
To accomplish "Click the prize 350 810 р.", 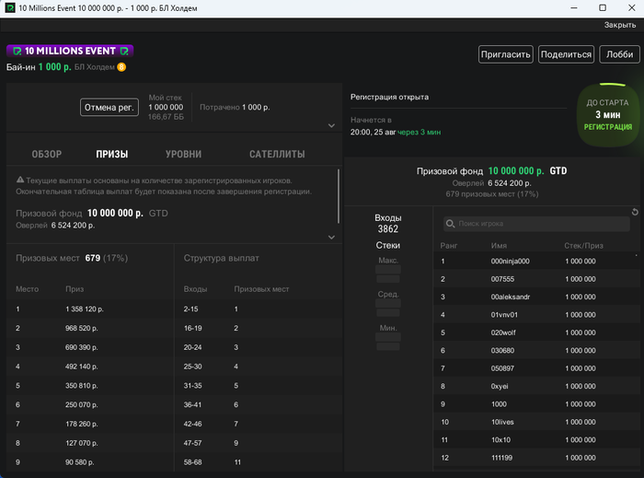I will click(81, 386).
